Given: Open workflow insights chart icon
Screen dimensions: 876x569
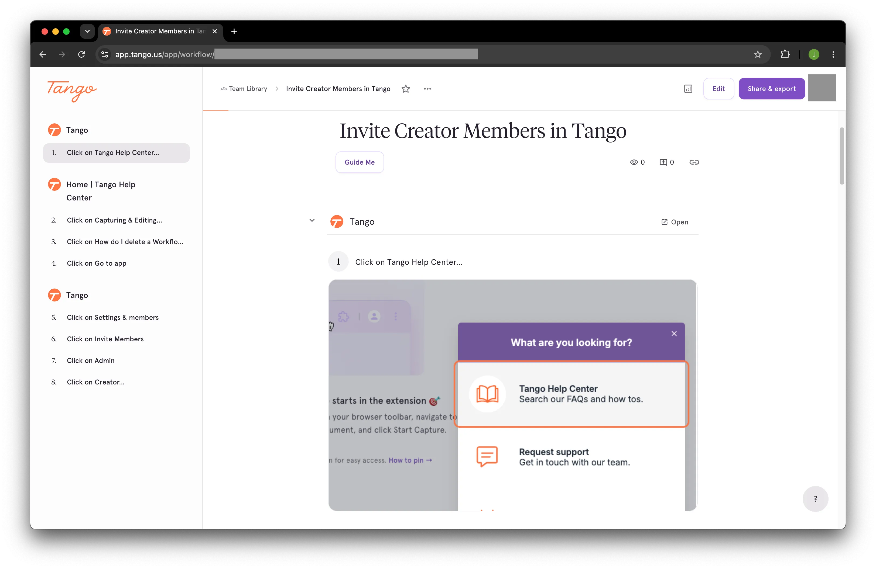Looking at the screenshot, I should click(x=688, y=89).
